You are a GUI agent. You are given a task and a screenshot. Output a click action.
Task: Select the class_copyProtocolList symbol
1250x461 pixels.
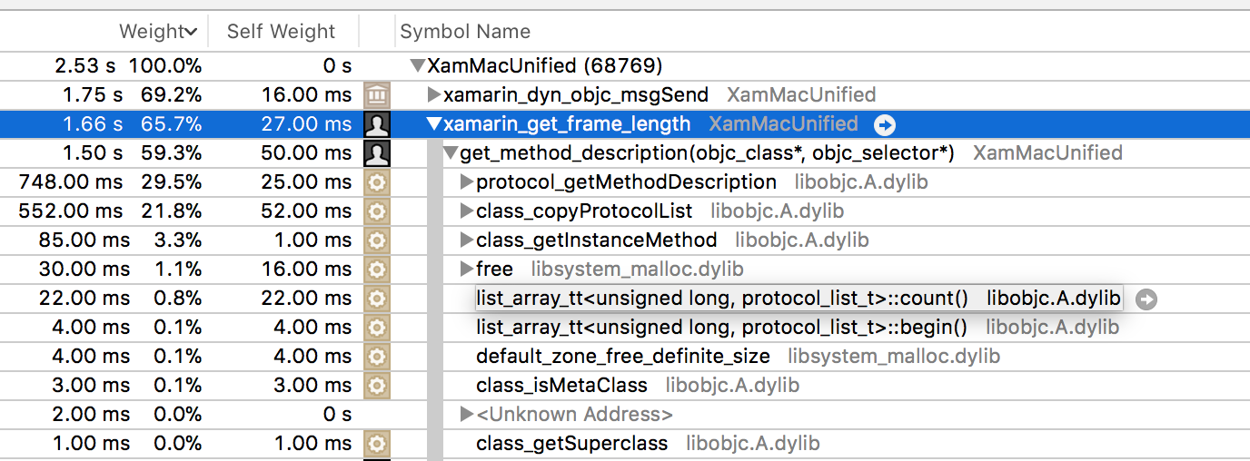[x=584, y=211]
